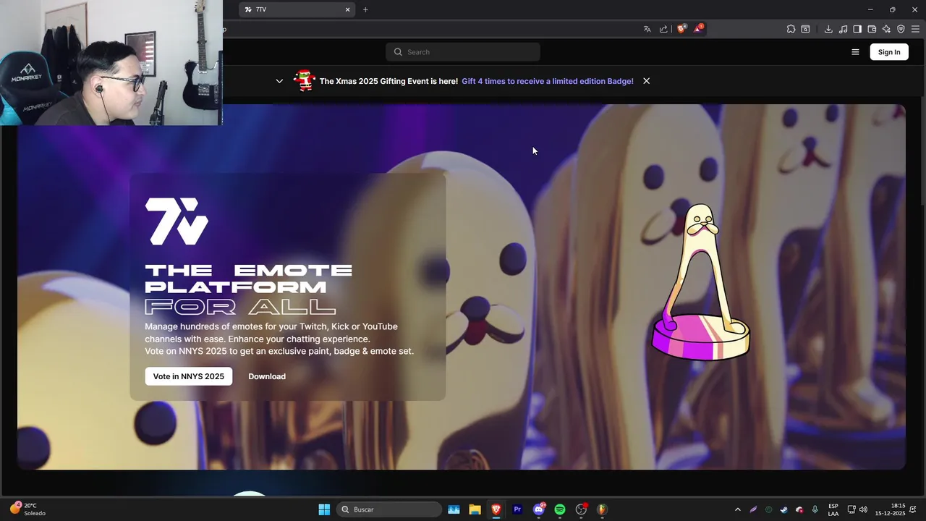Viewport: 926px width, 521px height.
Task: Click the microphone tray icon
Action: point(815,509)
